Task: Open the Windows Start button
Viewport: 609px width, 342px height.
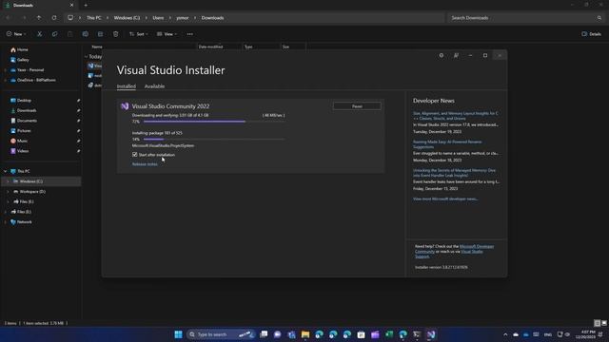Action: [x=178, y=334]
